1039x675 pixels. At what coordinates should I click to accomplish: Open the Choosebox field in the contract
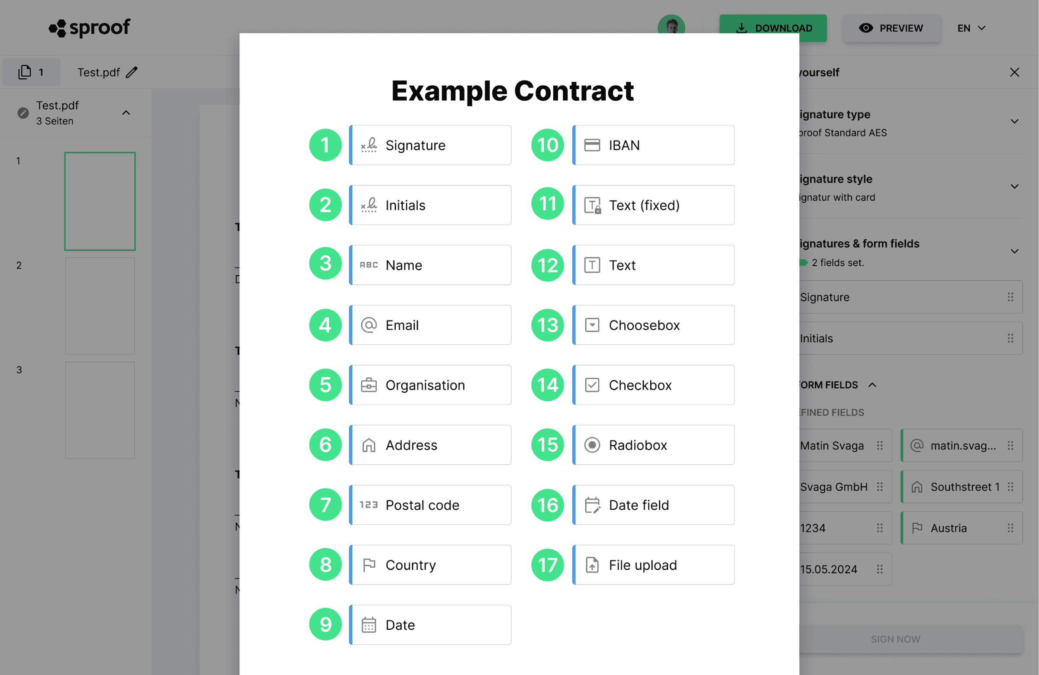click(653, 325)
